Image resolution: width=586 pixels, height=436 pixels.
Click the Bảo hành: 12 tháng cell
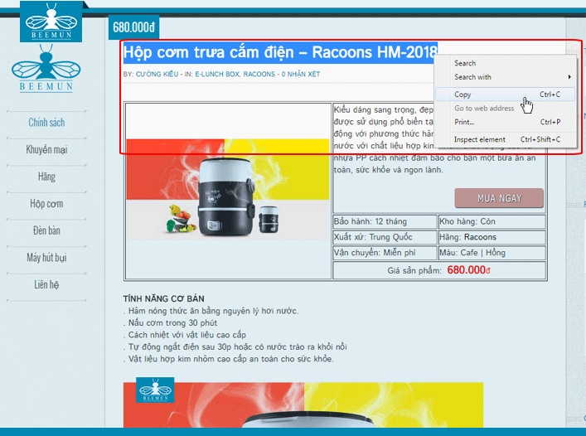(x=385, y=221)
